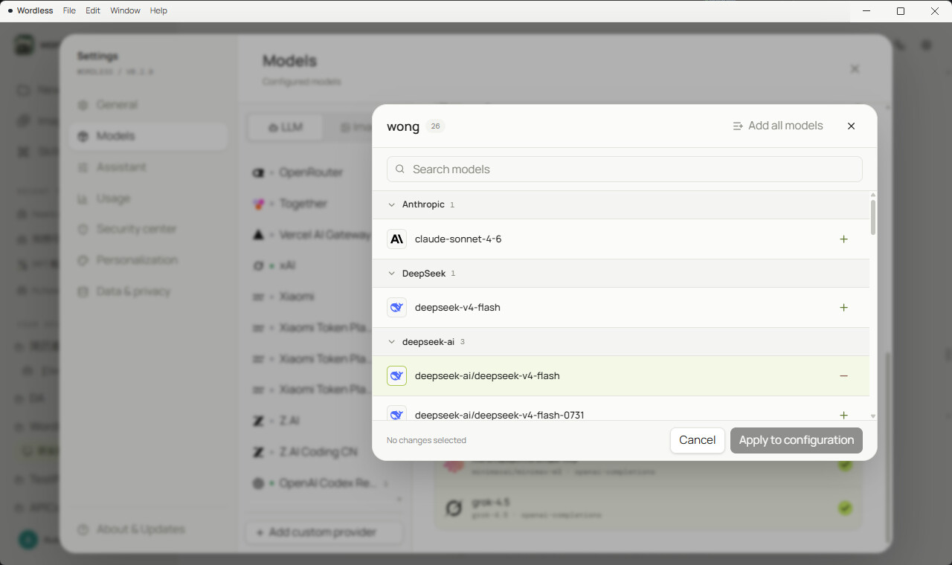Screen dimensions: 952x565
Task: Click the OpenRouter provider icon in Settings
Action: tap(258, 172)
